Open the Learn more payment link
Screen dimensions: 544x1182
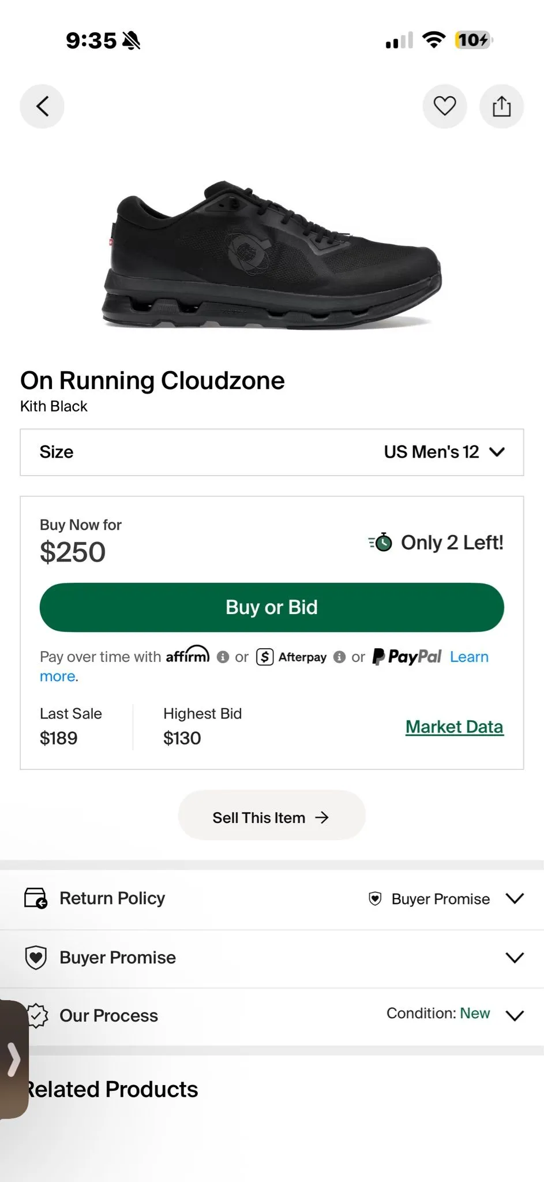469,657
